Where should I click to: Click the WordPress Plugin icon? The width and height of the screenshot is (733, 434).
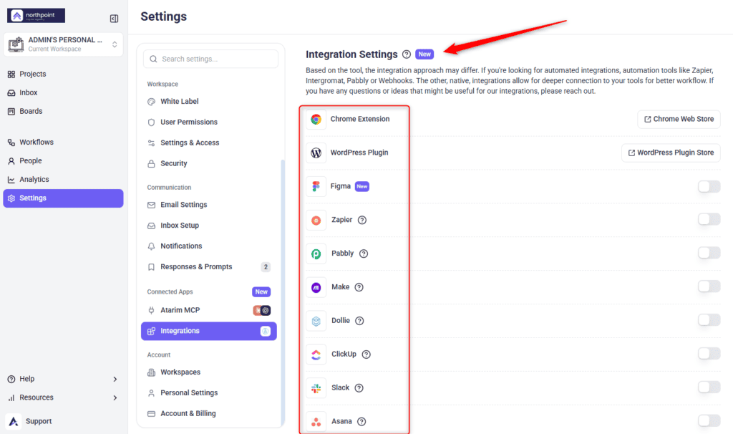click(316, 153)
